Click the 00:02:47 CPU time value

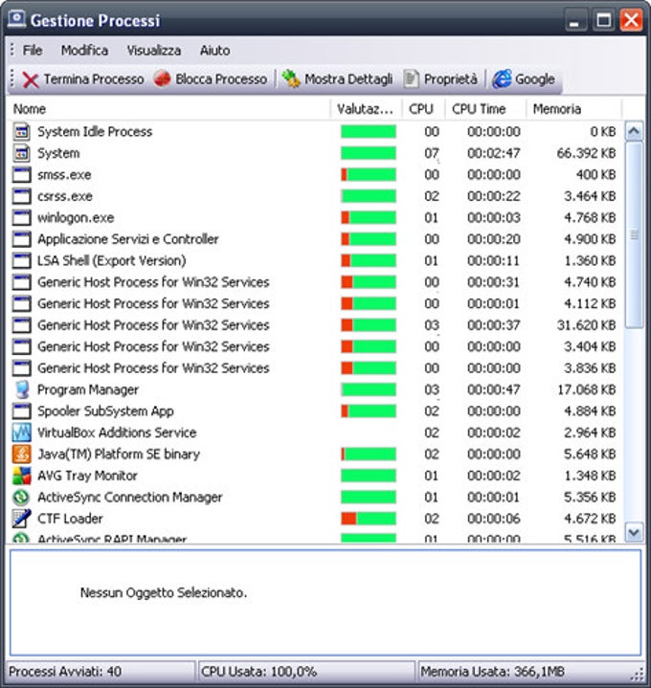coord(494,153)
